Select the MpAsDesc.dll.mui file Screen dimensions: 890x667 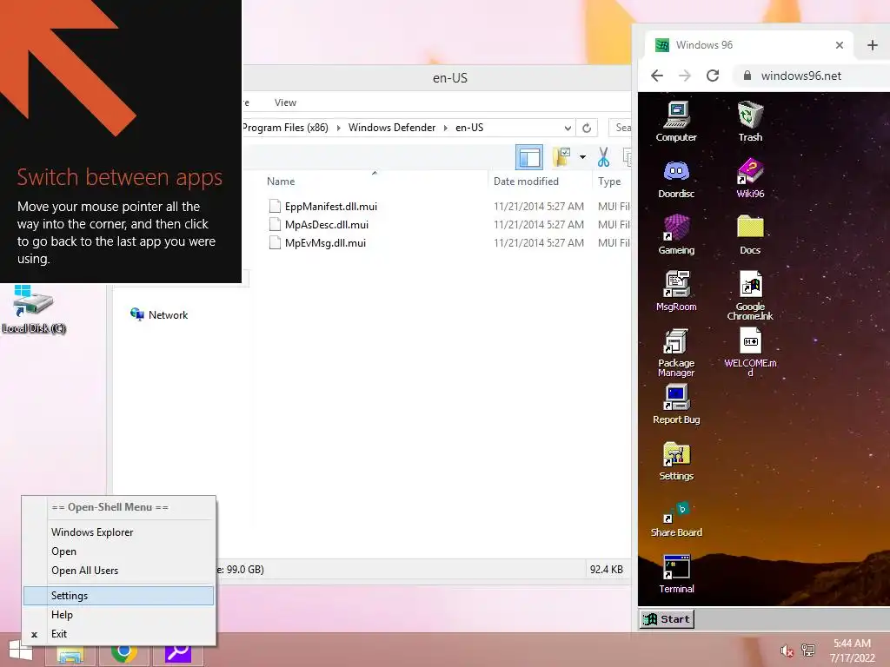point(319,225)
